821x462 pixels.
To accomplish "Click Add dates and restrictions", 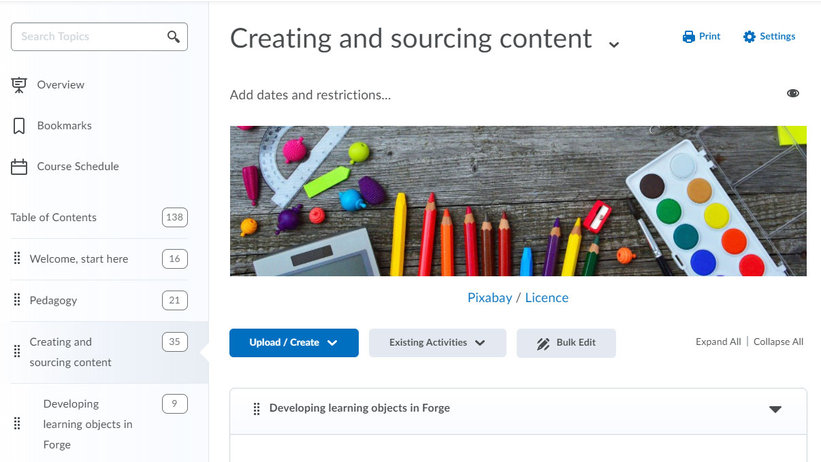I will (310, 95).
